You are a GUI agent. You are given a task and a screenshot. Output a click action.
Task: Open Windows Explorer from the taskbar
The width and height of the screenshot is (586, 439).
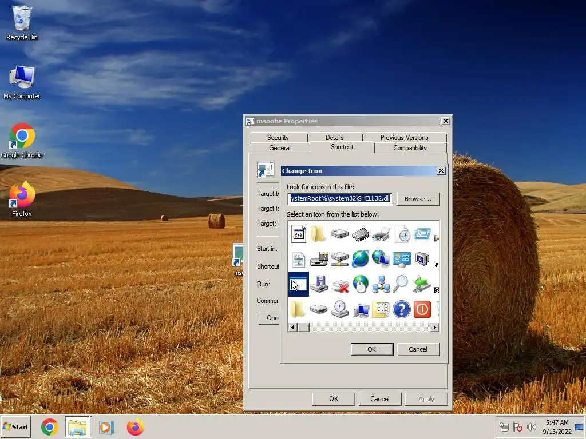(77, 427)
